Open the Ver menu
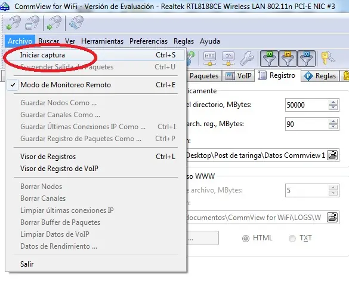 point(70,41)
